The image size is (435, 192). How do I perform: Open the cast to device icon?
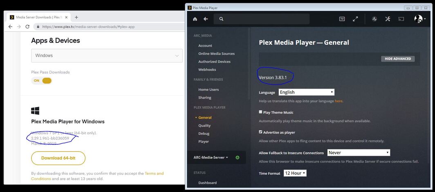click(x=401, y=19)
